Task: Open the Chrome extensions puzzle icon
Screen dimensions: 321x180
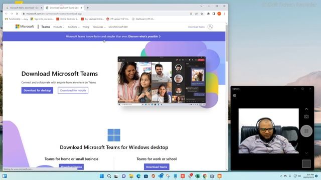Action: click(209, 13)
